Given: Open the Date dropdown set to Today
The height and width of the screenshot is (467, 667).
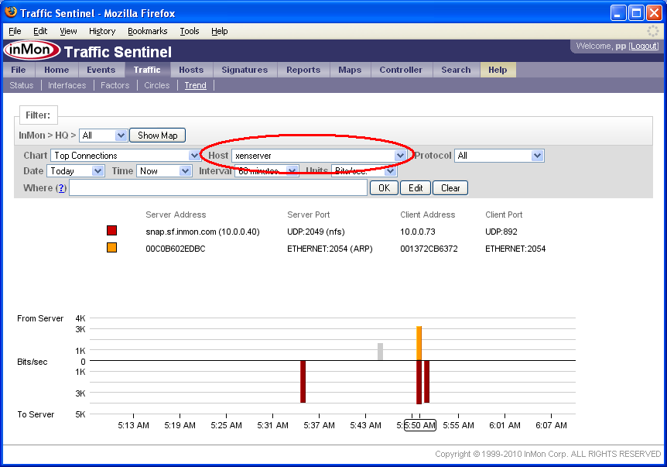Looking at the screenshot, I should pyautogui.click(x=76, y=171).
